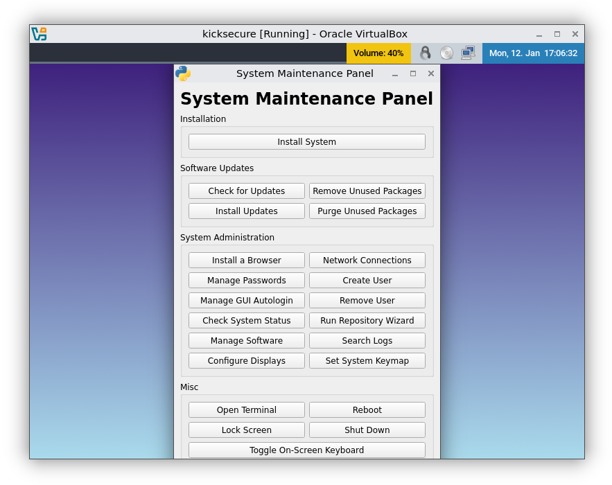The width and height of the screenshot is (612, 485).
Task: Toggle On-Screen Keyboard
Action: 306,450
